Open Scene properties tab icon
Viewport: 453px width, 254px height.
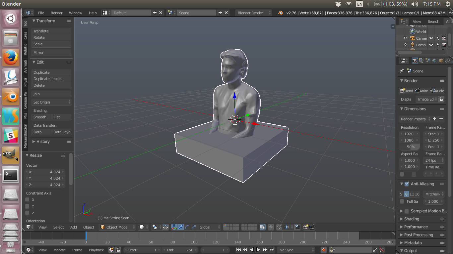click(x=428, y=61)
